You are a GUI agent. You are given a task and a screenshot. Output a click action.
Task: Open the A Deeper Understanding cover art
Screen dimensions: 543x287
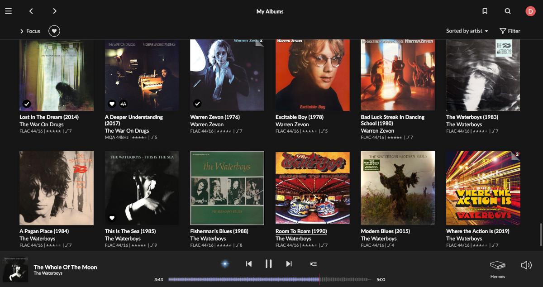(142, 75)
